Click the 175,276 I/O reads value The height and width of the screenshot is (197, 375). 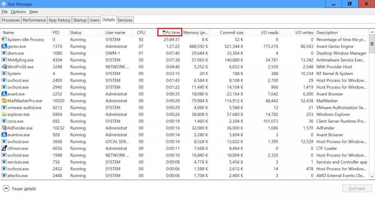270,46
